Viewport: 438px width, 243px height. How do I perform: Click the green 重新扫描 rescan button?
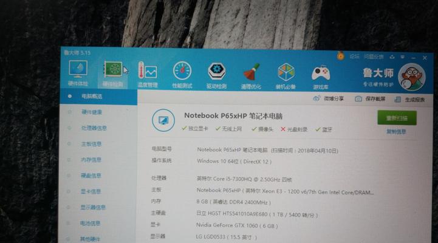tap(397, 118)
